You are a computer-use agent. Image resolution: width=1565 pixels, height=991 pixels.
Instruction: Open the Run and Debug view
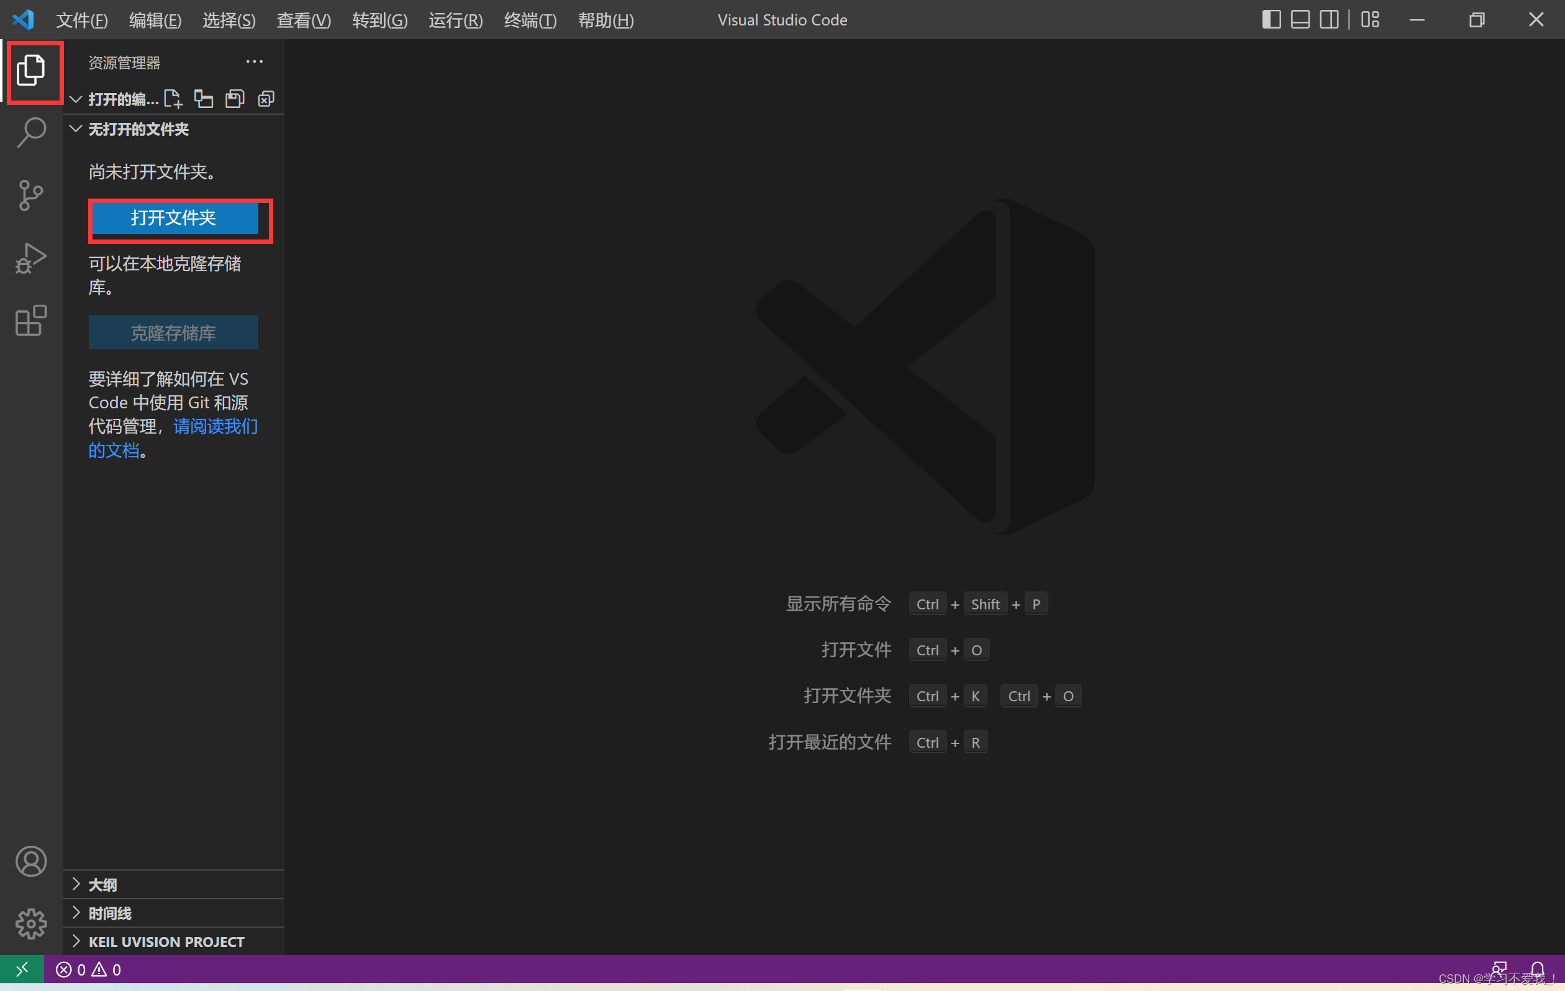(x=30, y=258)
